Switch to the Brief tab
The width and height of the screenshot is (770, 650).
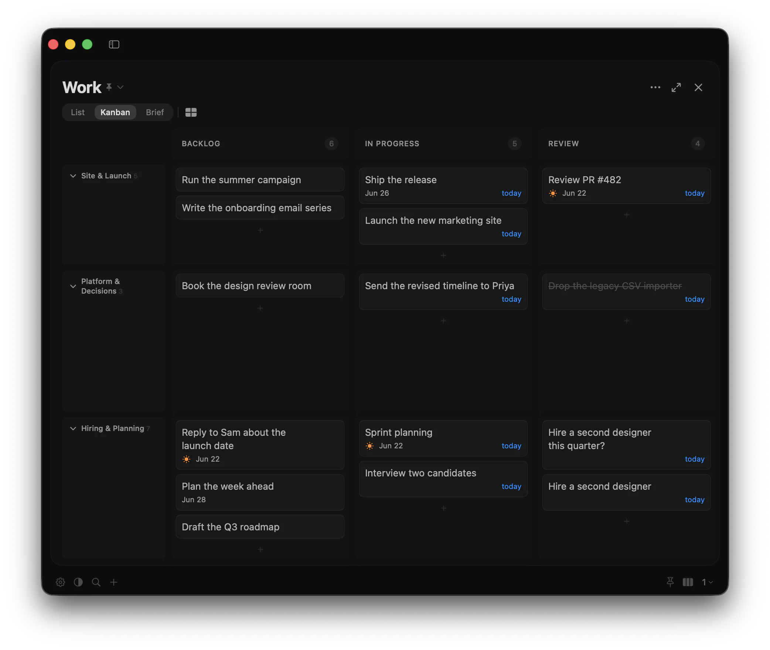(x=154, y=112)
